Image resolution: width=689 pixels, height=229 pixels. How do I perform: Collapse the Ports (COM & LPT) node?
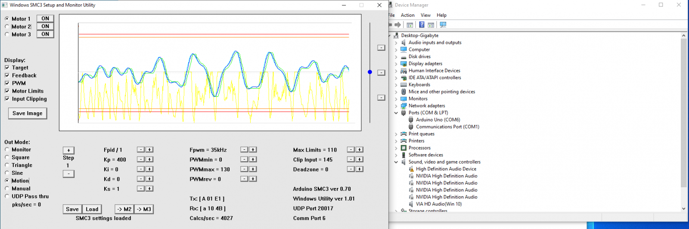pos(396,113)
